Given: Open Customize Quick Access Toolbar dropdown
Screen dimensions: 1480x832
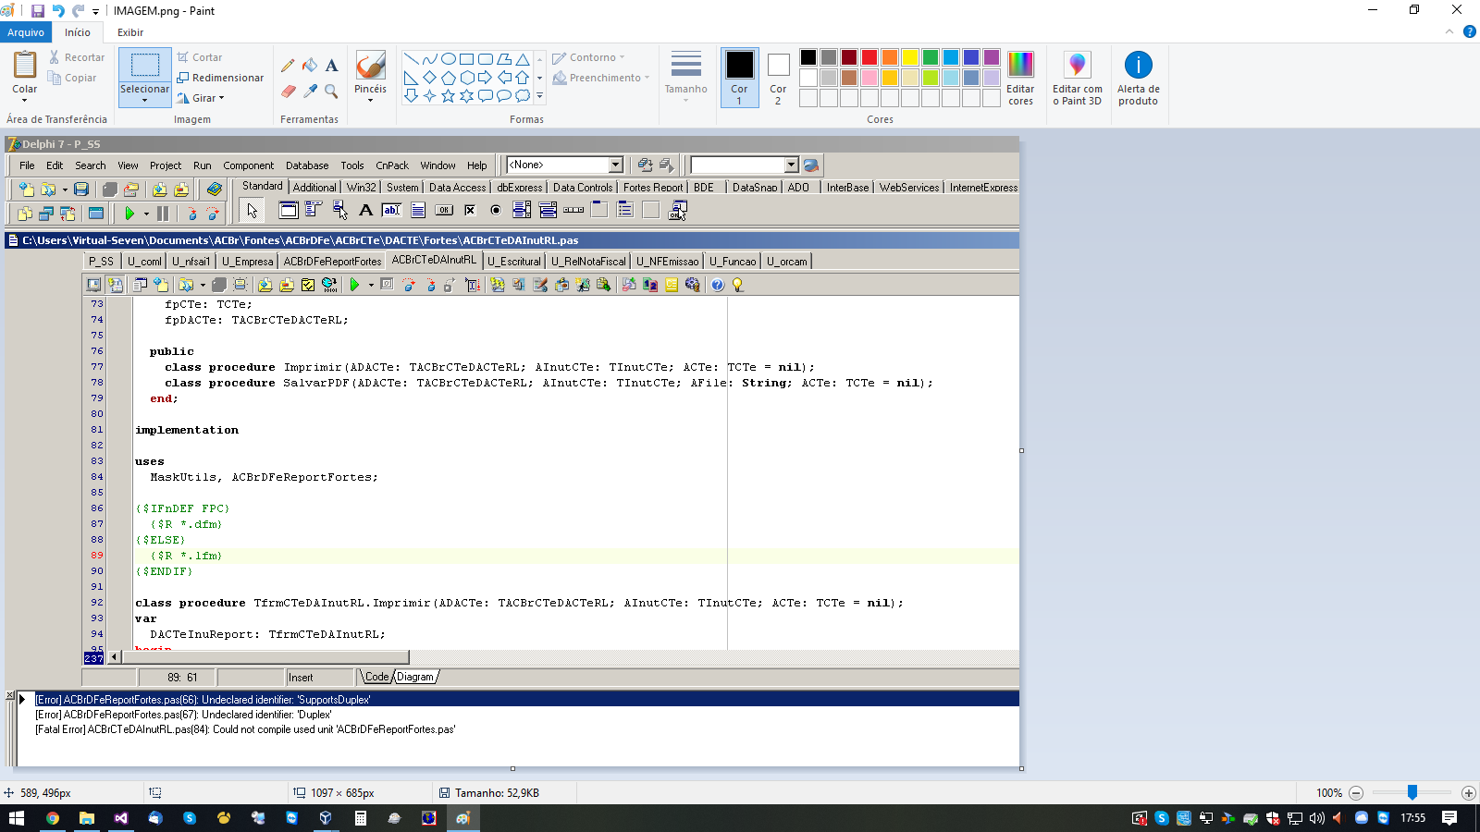Looking at the screenshot, I should tap(95, 12).
